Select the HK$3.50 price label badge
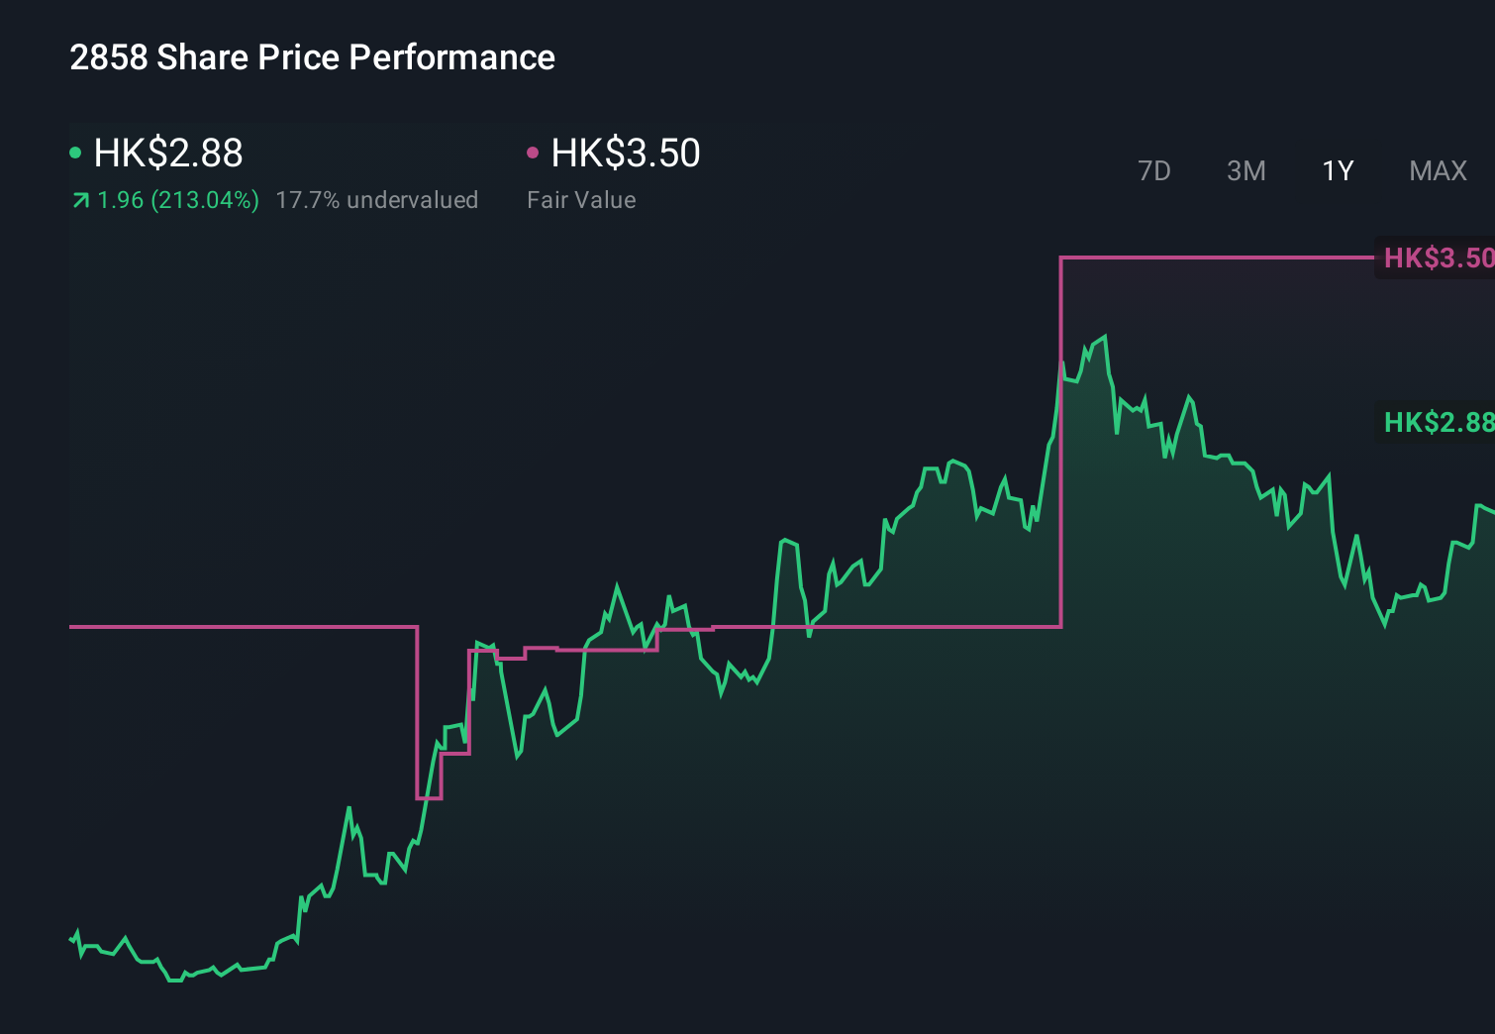This screenshot has width=1495, height=1034. coord(1436,258)
